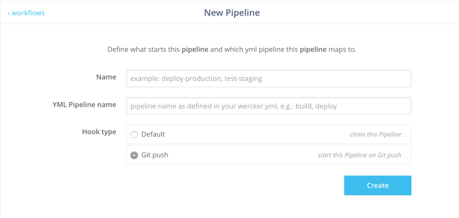Screen dimensions: 459x218
Task: Create the new pipeline
Action: click(377, 185)
